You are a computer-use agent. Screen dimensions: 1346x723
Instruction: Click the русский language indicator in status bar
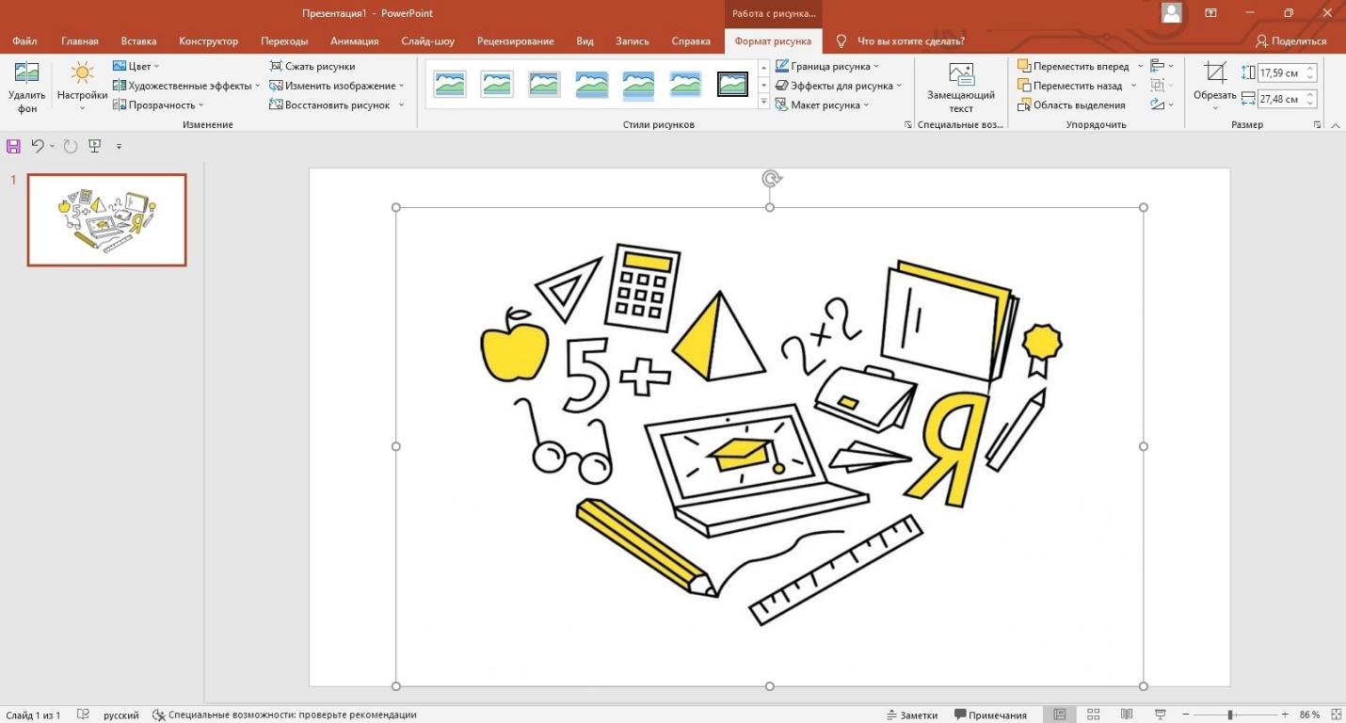coord(120,715)
